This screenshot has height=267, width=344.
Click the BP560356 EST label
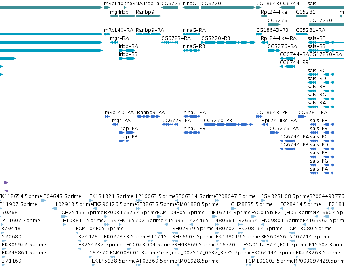(274, 237)
